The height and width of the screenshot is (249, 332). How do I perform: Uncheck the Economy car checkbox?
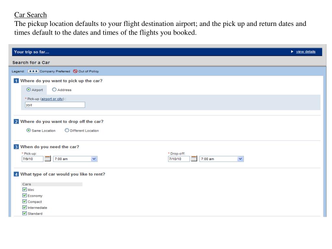25,196
